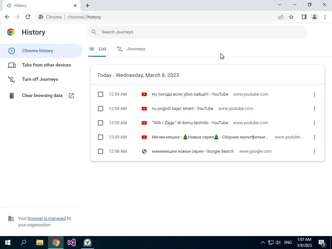Open мимимишки новые серии Google Search link
This screenshot has height=249, width=332.
point(193,151)
